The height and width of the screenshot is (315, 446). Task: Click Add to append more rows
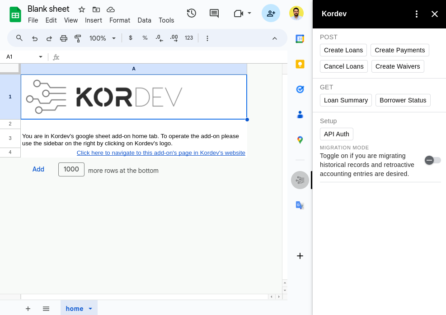tap(38, 169)
